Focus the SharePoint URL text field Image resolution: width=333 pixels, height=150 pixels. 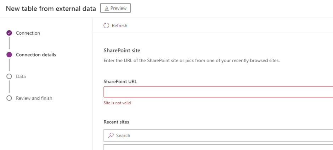(218, 92)
